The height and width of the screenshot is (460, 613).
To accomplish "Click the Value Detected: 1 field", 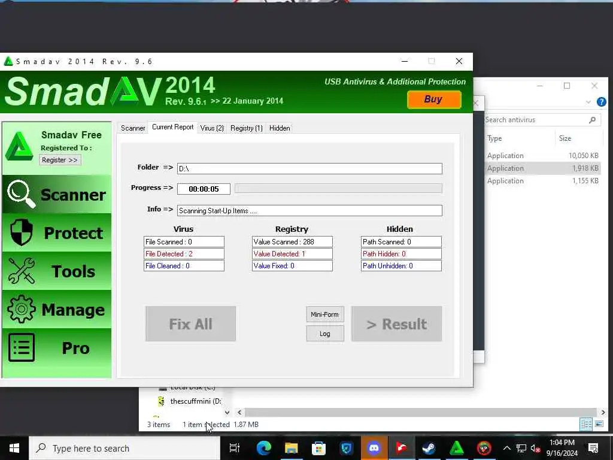I will pyautogui.click(x=292, y=253).
